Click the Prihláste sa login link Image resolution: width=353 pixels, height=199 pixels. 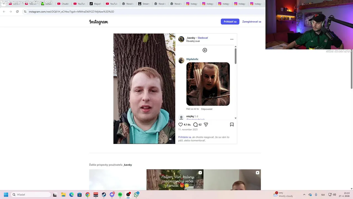coord(184,137)
